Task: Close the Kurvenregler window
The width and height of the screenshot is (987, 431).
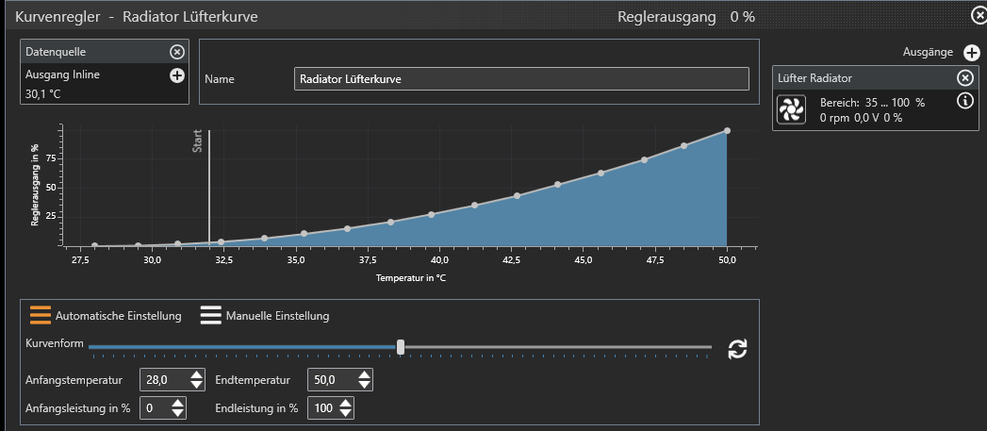Action: click(x=979, y=17)
